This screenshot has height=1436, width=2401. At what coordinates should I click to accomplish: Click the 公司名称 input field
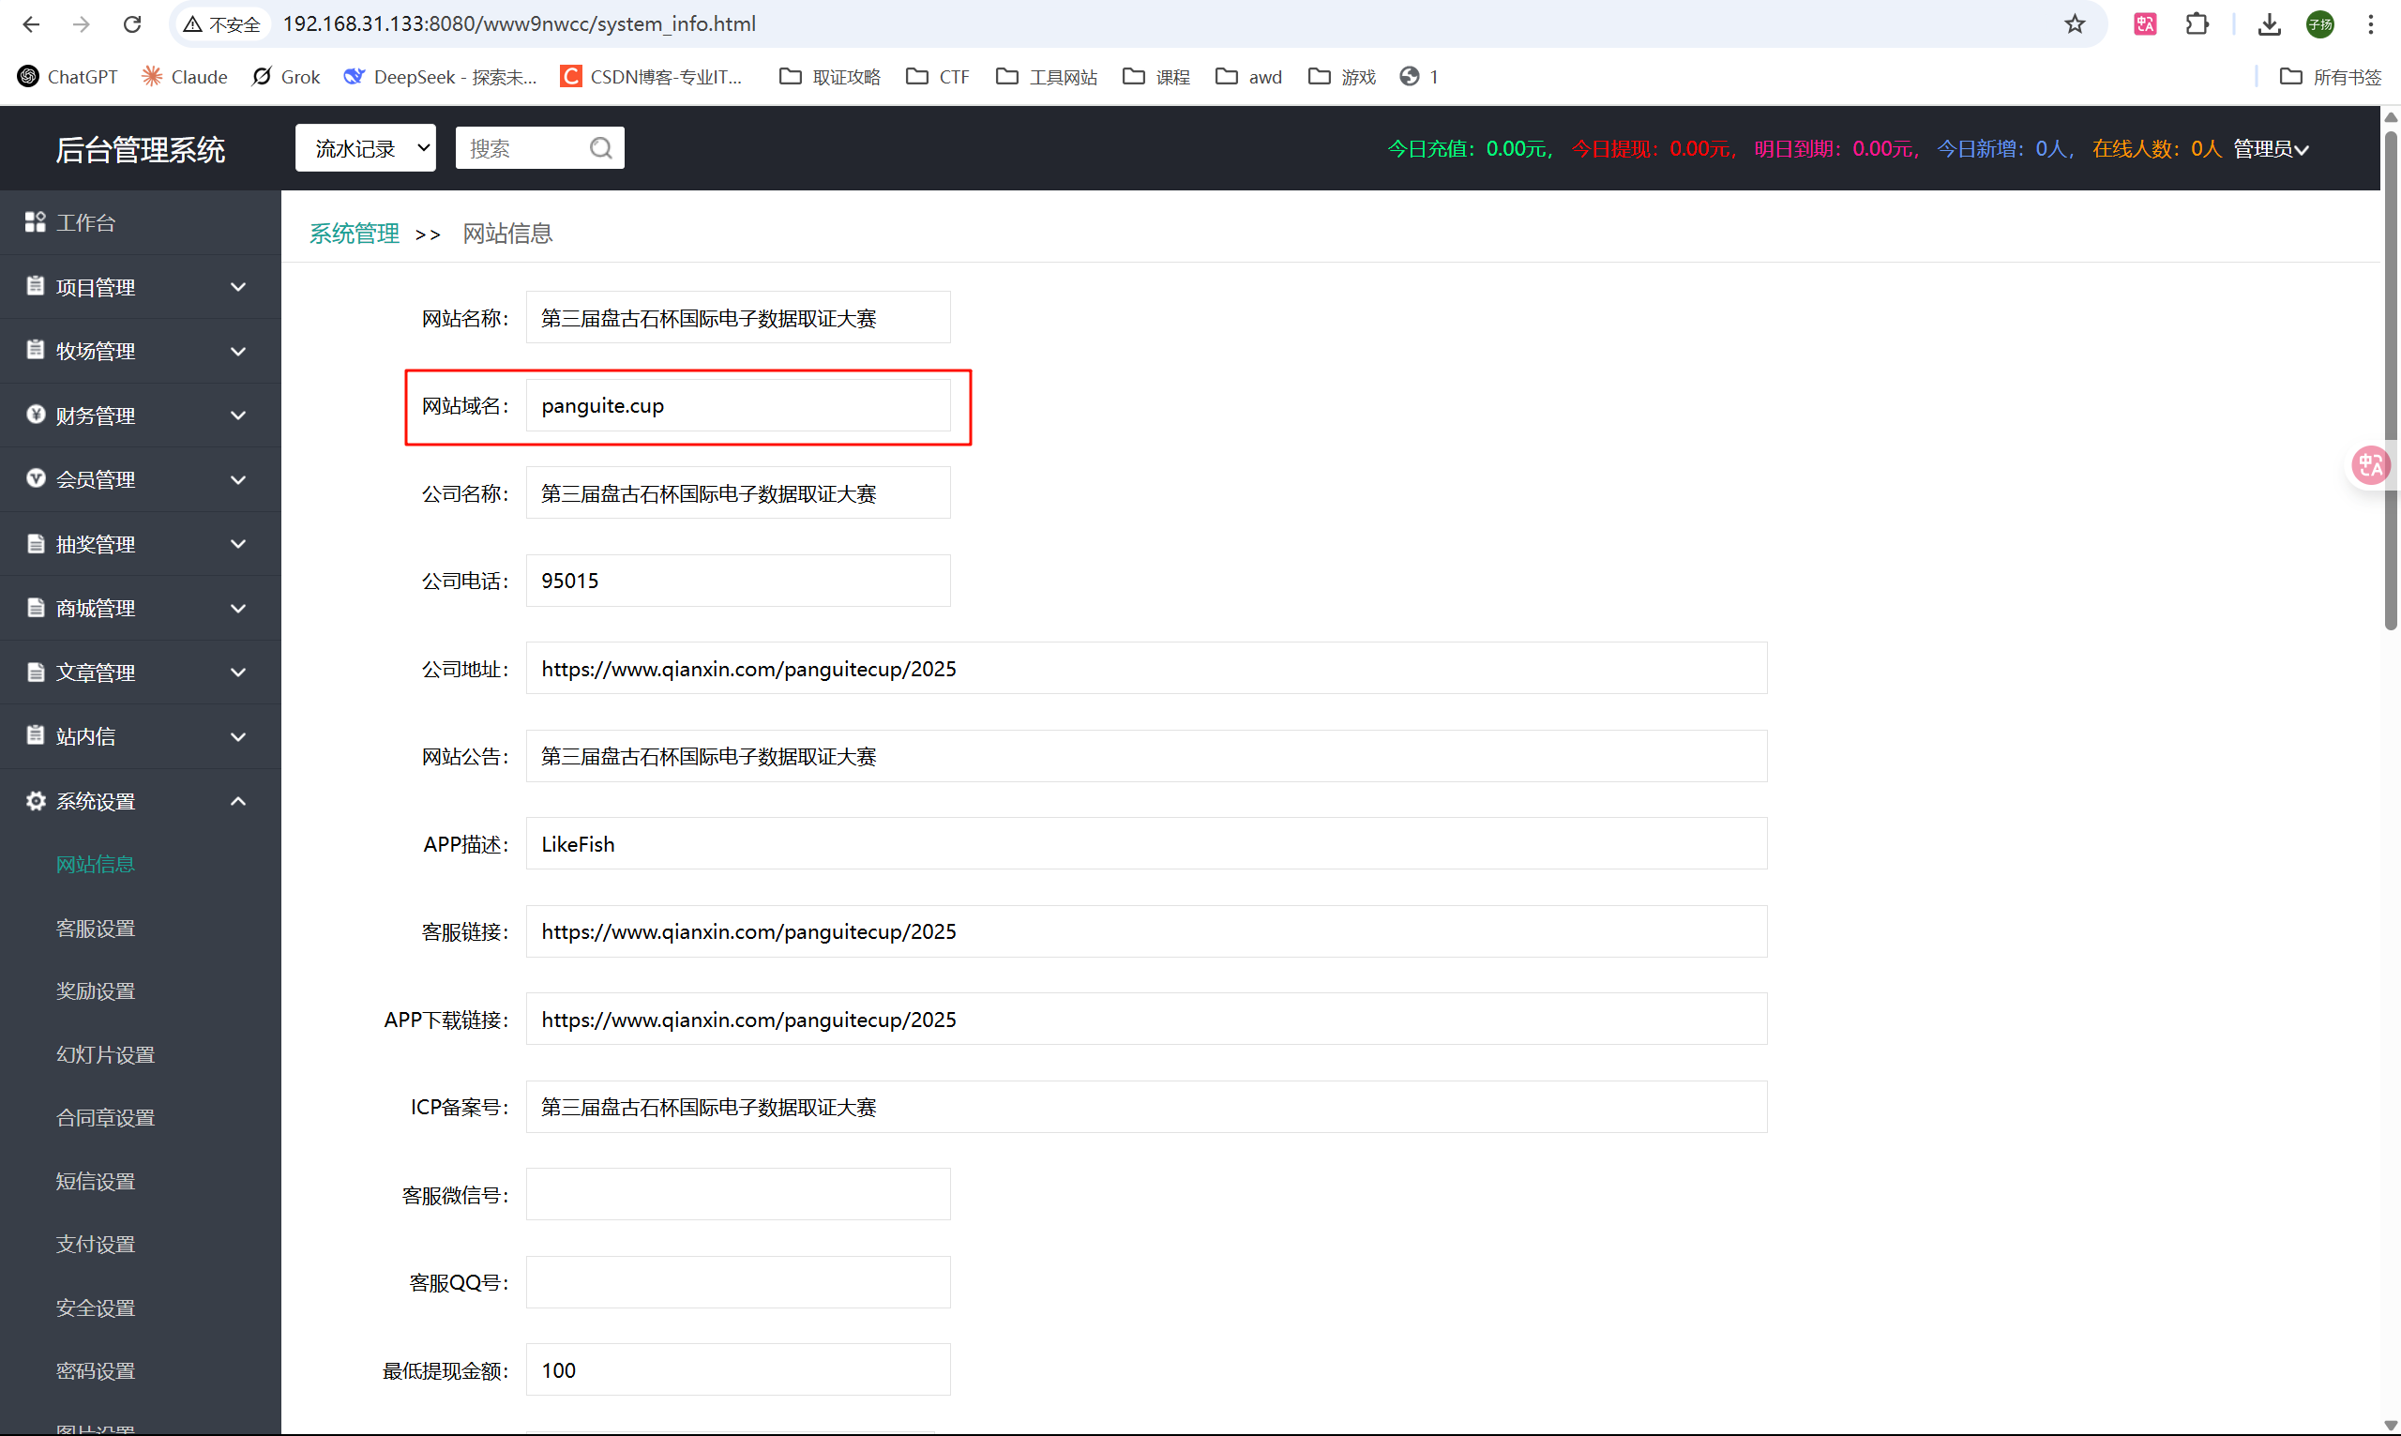click(738, 493)
